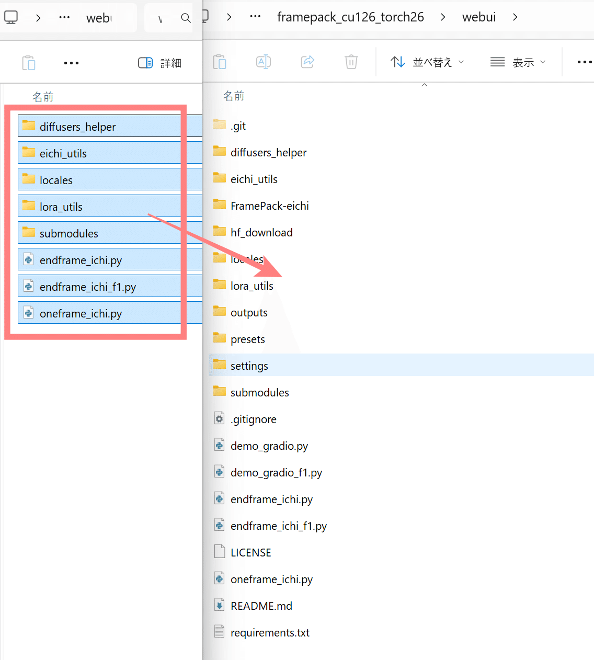The width and height of the screenshot is (594, 660).
Task: Navigate to framepack_cu126_torch26 in the breadcrumb
Action: click(350, 17)
